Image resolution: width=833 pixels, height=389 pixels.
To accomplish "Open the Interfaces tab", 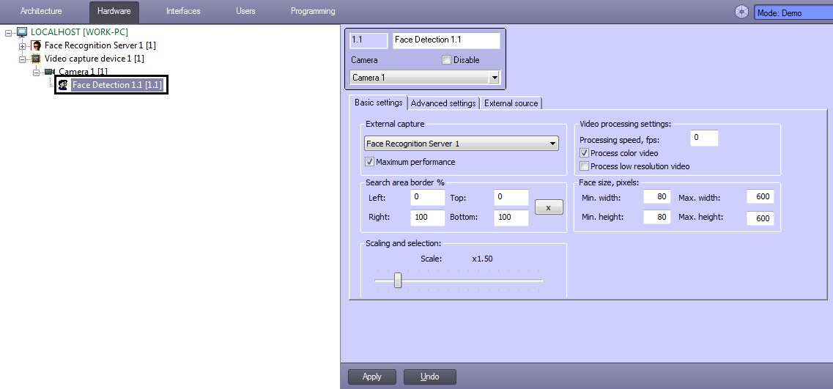I will point(183,11).
